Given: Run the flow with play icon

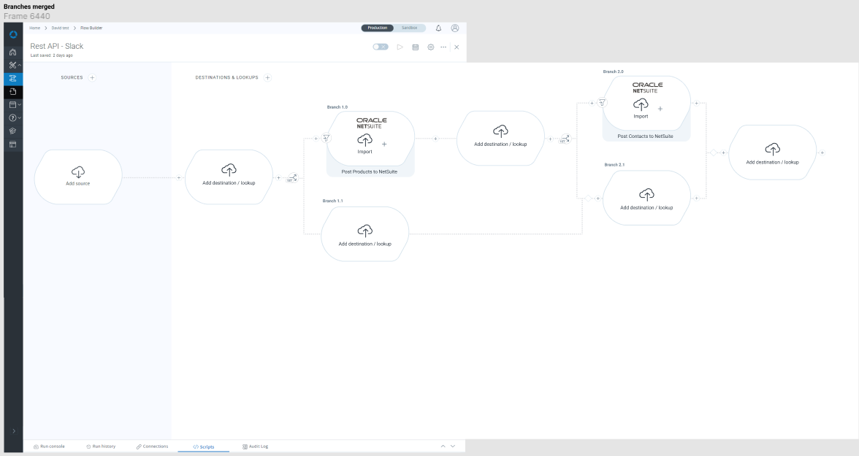Looking at the screenshot, I should click(400, 47).
